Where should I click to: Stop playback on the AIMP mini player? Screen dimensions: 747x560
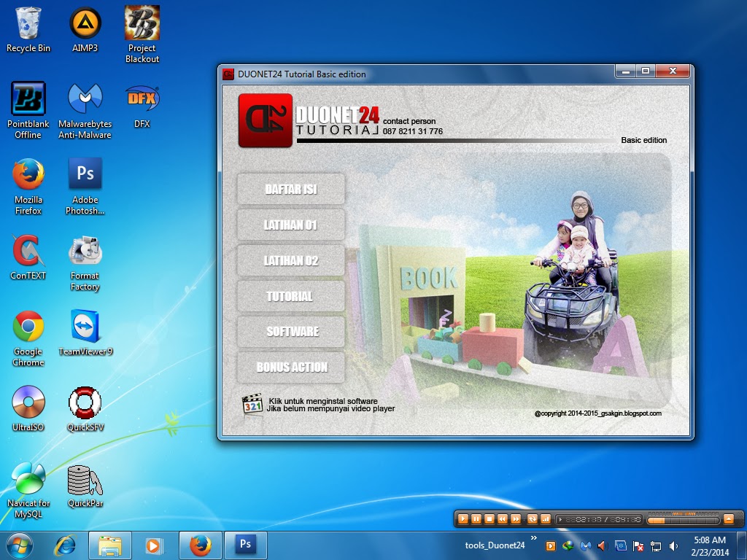pyautogui.click(x=489, y=519)
